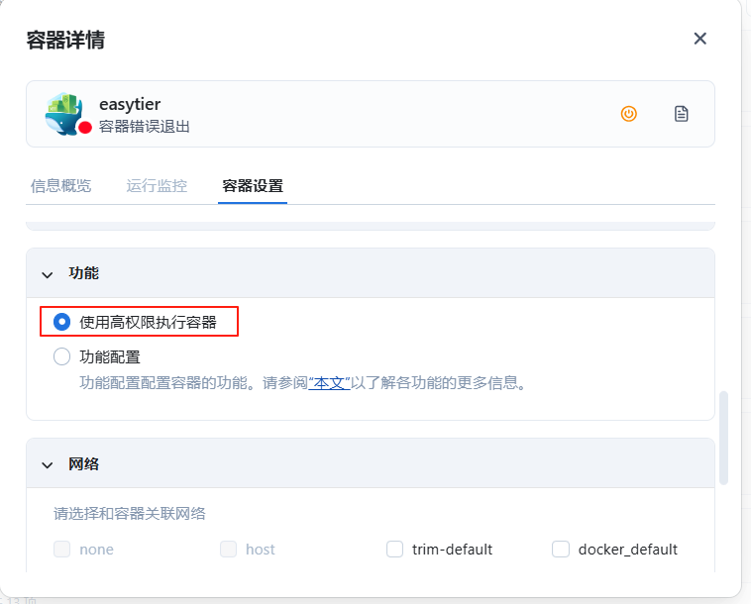Image resolution: width=751 pixels, height=604 pixels.
Task: Click the 网络 section header label
Action: tap(84, 463)
